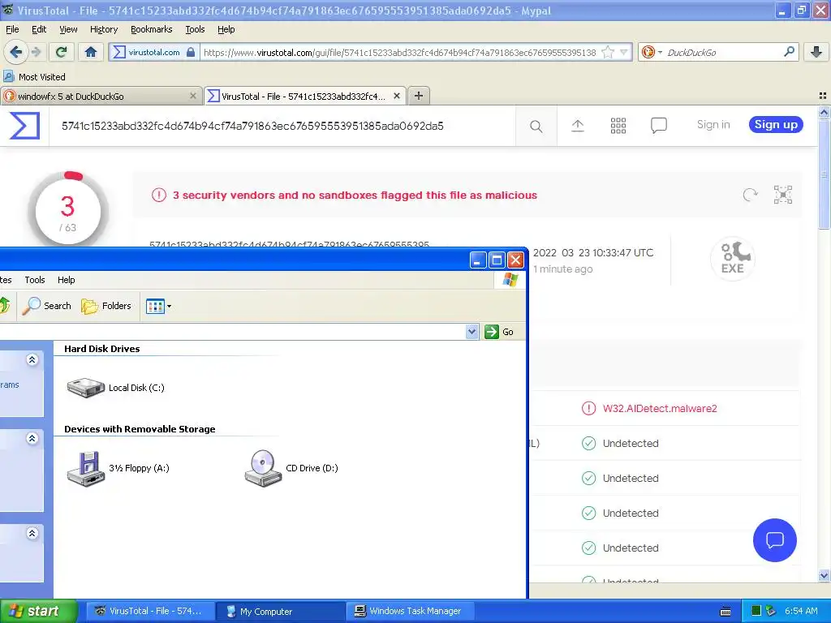Open the My Computer Help menu
This screenshot has height=623, width=831.
(x=67, y=280)
